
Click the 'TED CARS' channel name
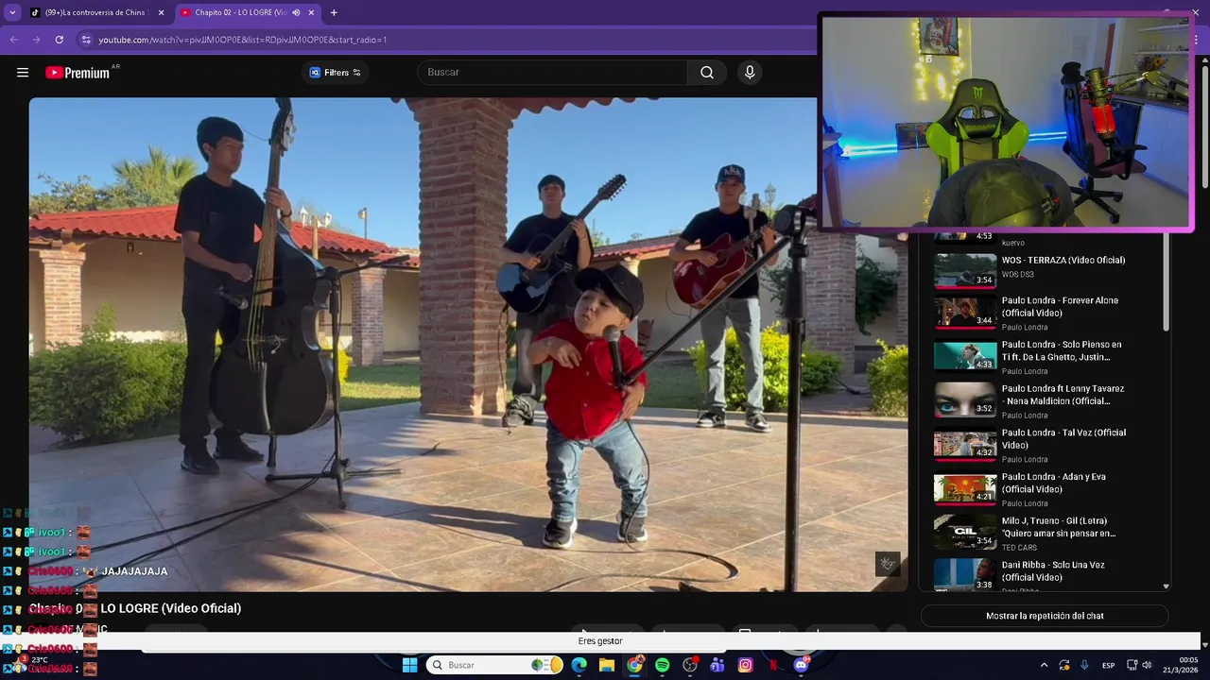pos(1019,548)
